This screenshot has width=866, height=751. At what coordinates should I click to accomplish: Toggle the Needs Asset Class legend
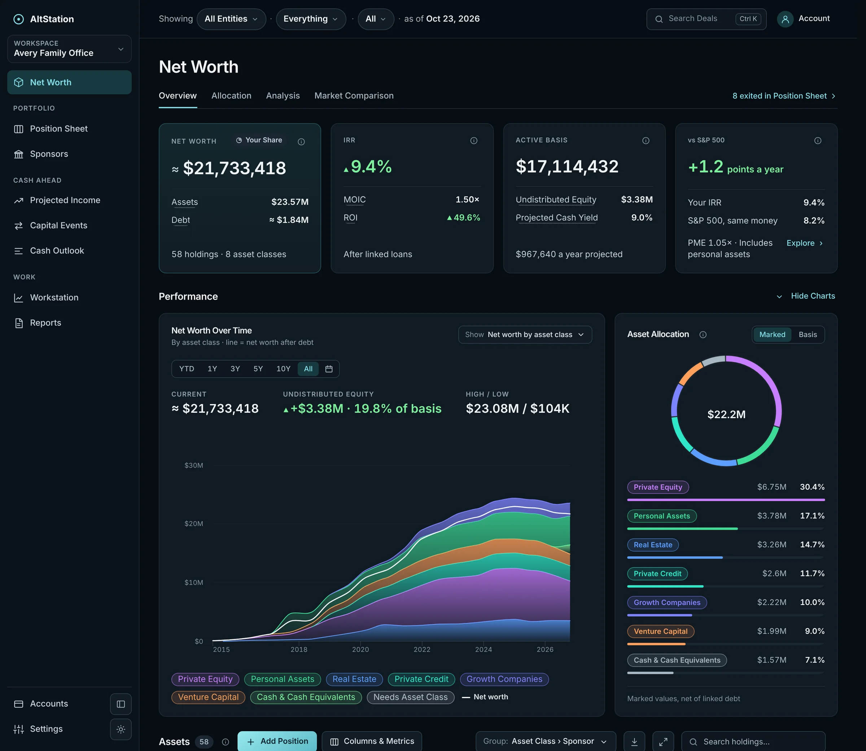pos(411,697)
